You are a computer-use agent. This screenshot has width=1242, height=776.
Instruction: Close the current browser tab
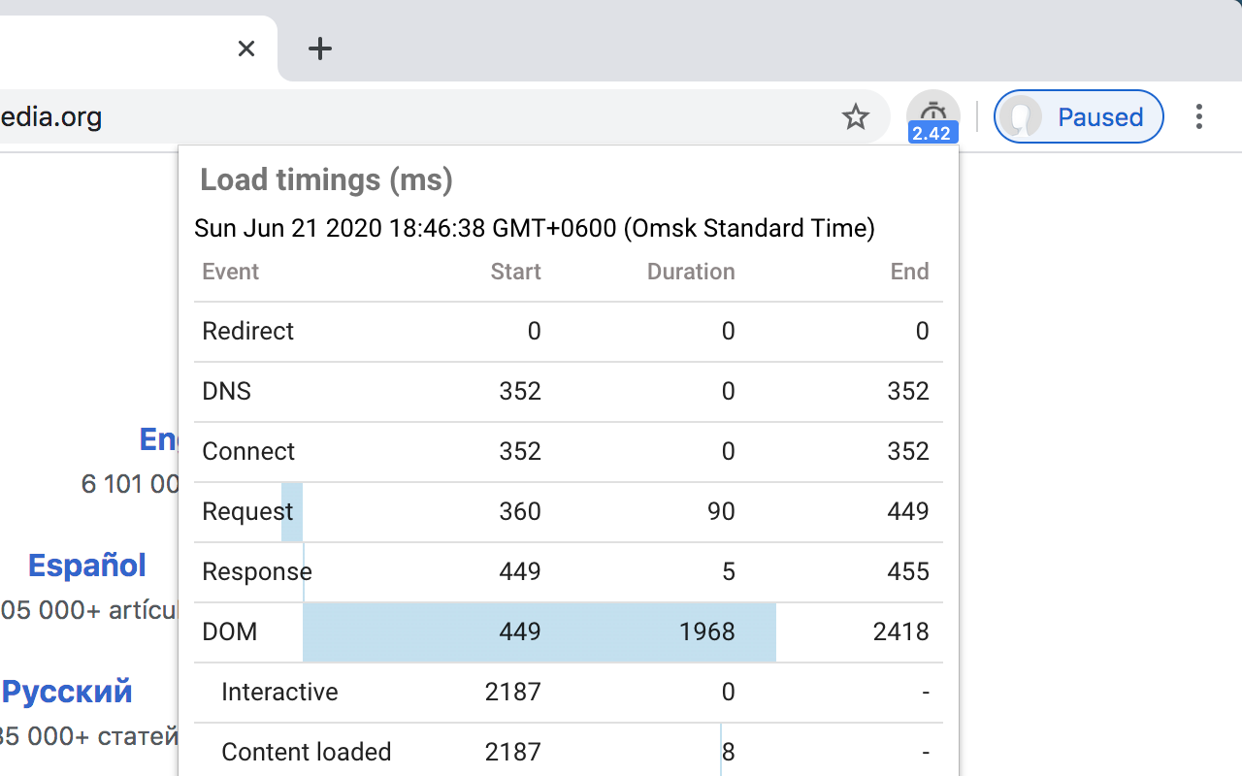point(245,48)
